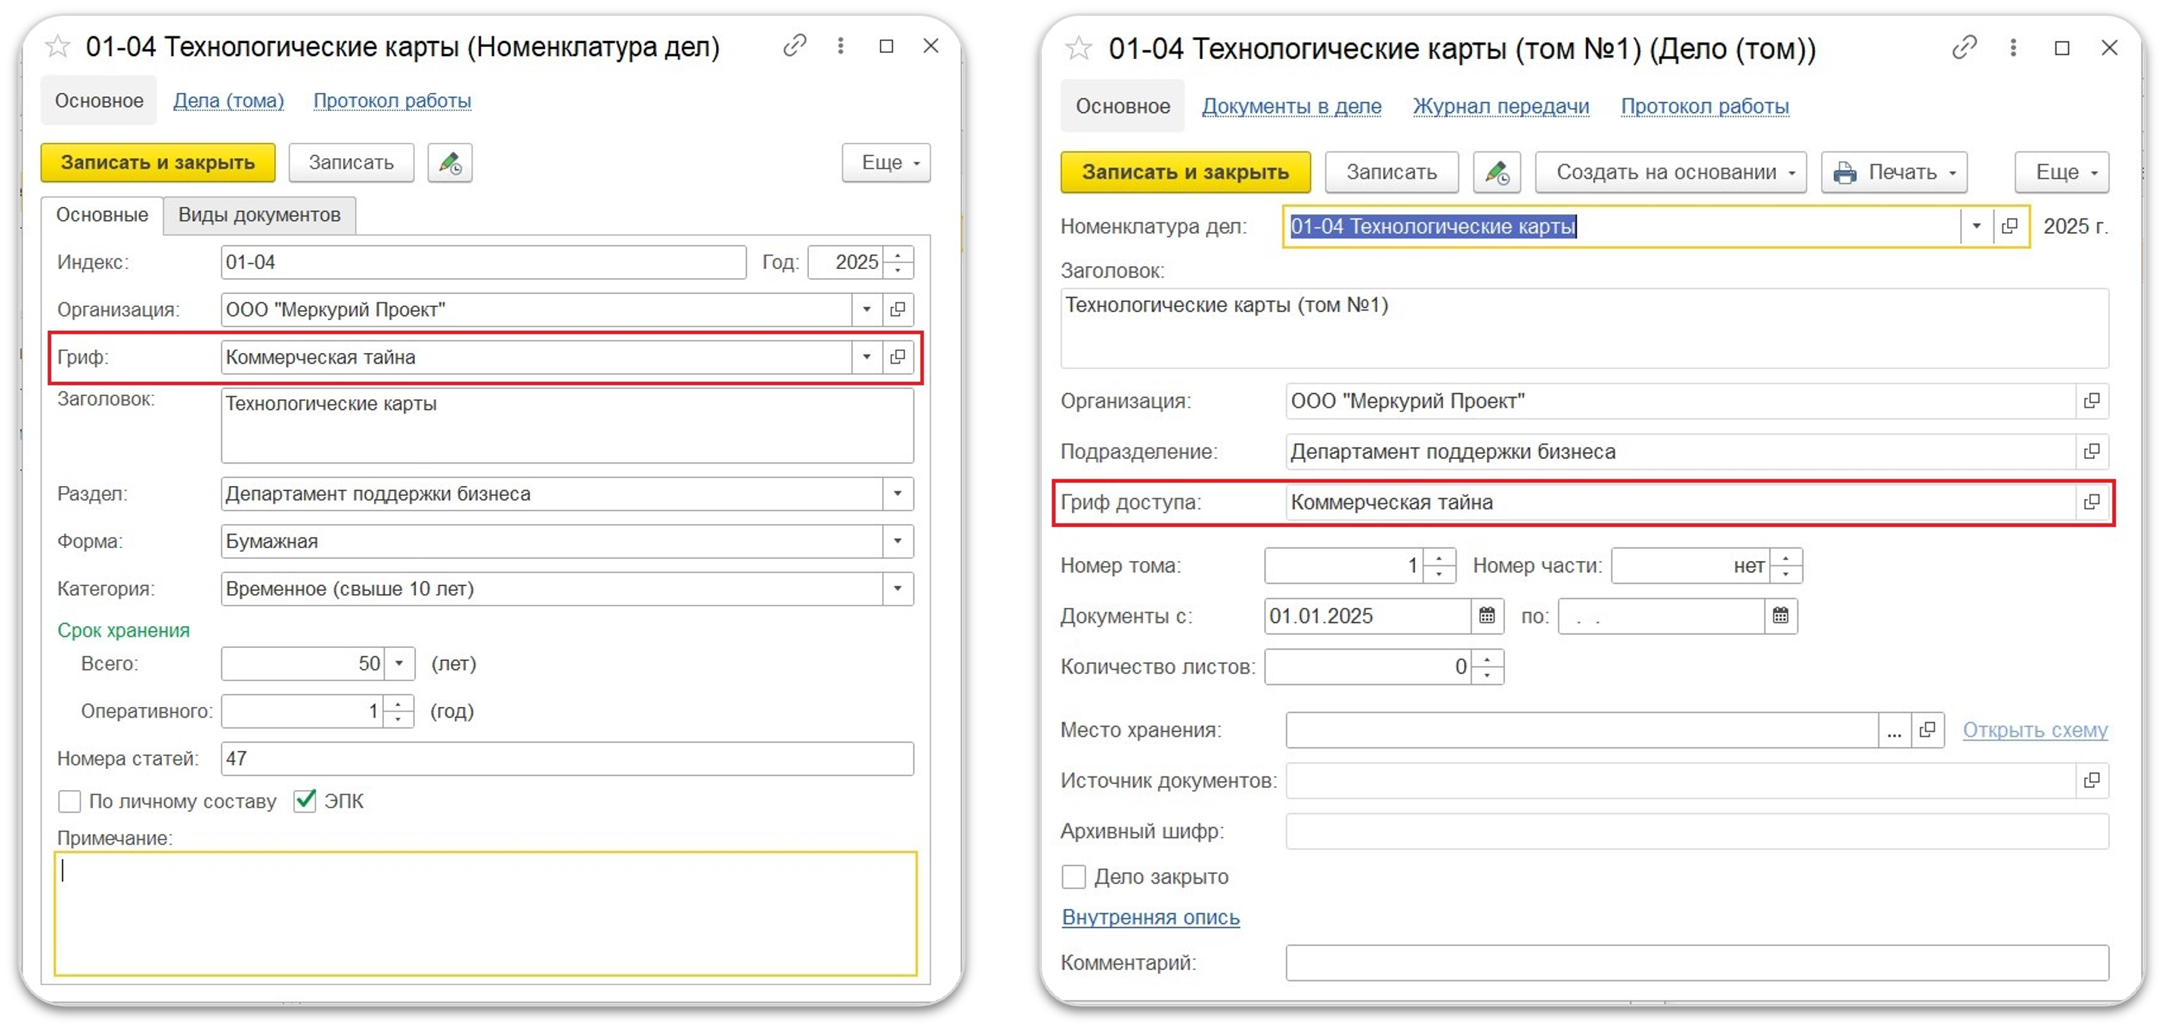Select Основное section in the left window
2162x1029 pixels.
(99, 101)
